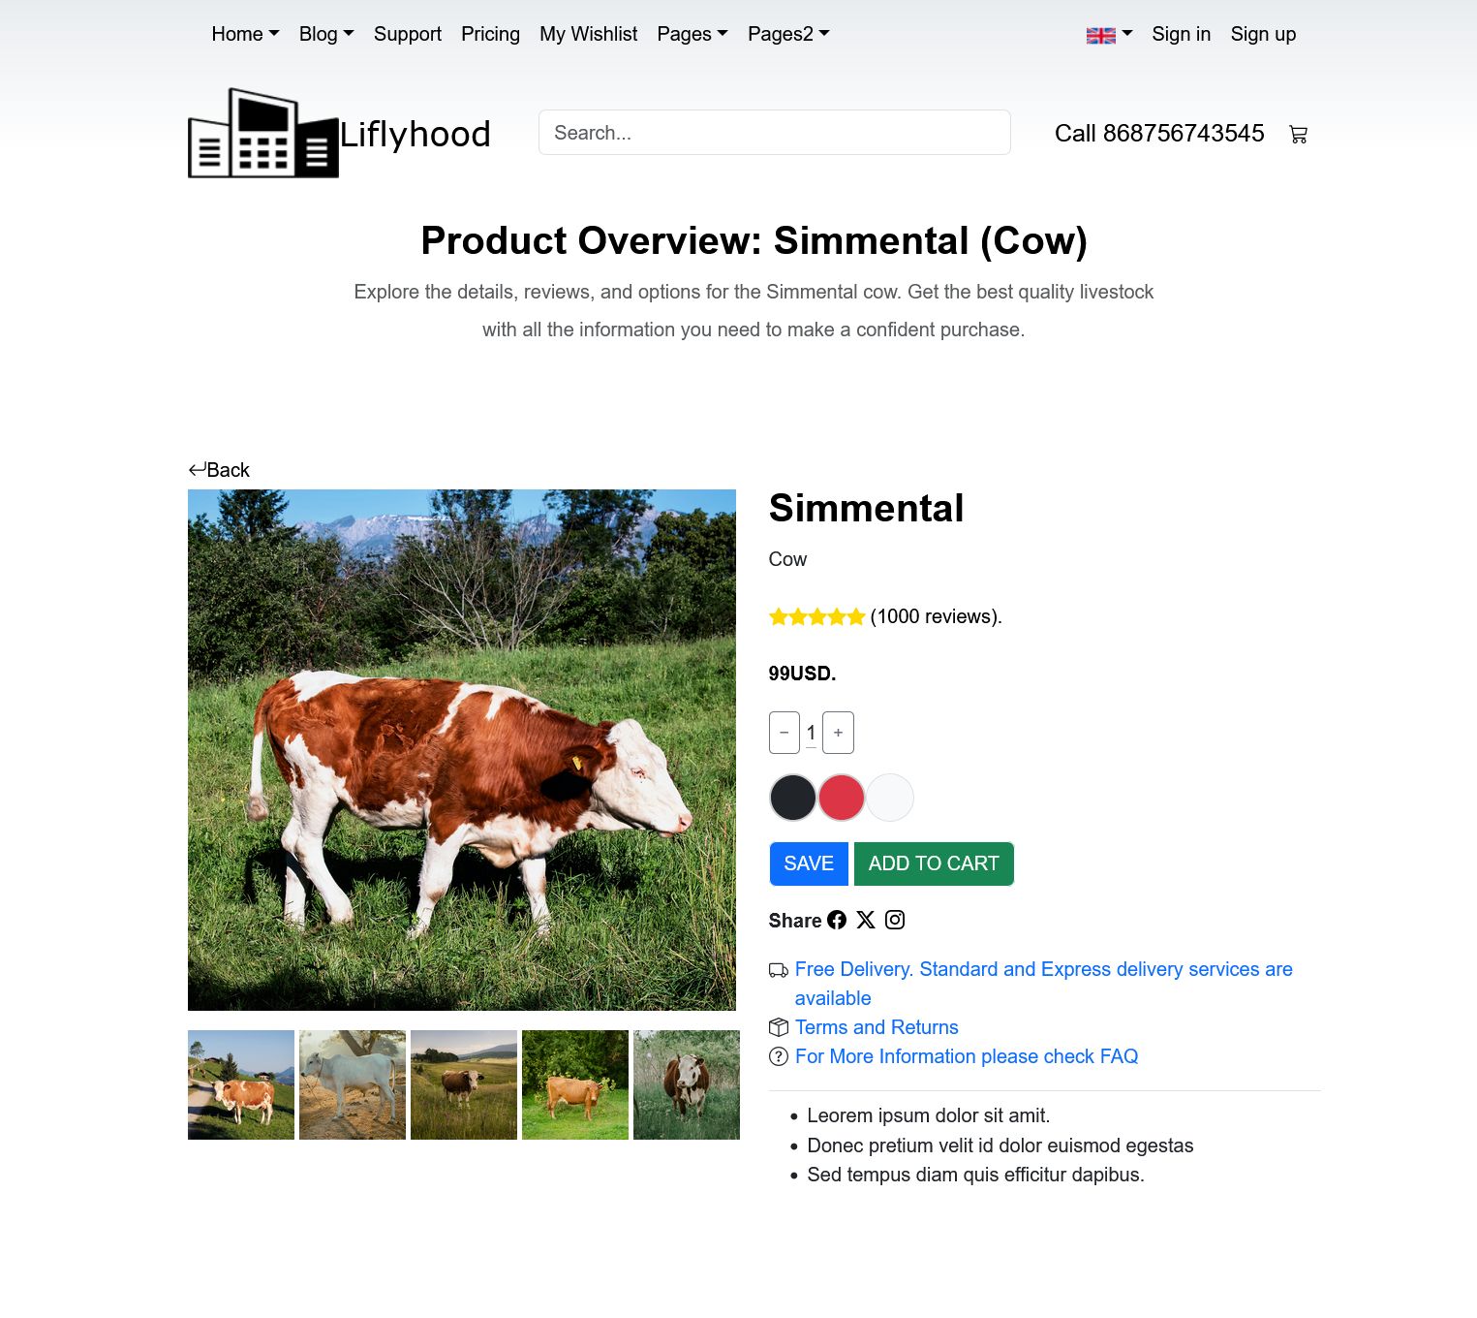Open the language flag dropdown
This screenshot has width=1477, height=1318.
pos(1109,35)
